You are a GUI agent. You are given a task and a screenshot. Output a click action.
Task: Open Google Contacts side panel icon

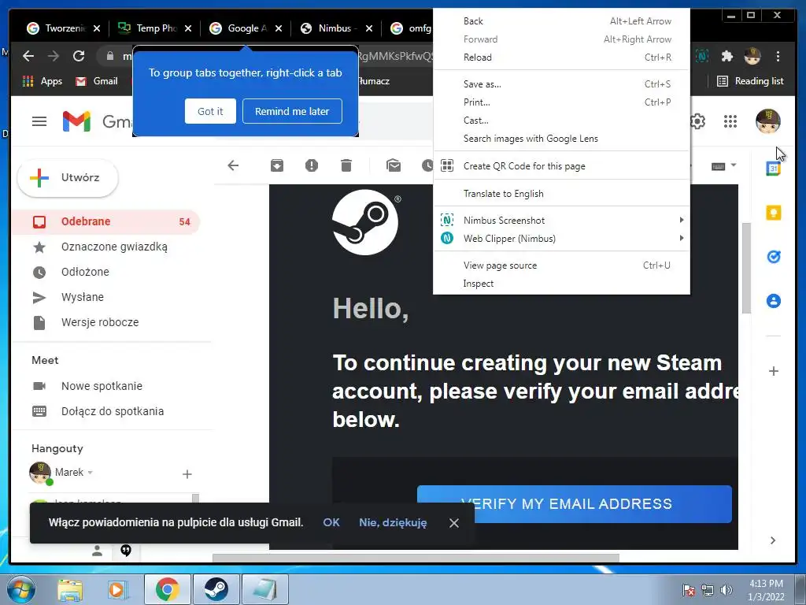(x=773, y=300)
